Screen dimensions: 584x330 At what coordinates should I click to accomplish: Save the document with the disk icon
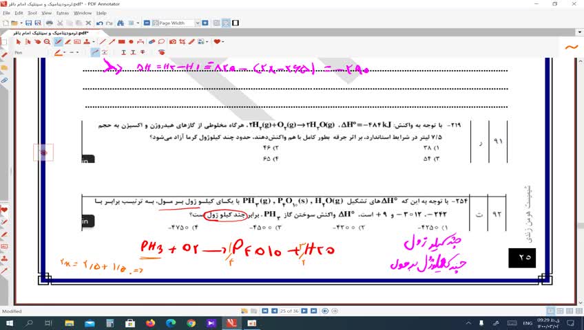point(29,23)
